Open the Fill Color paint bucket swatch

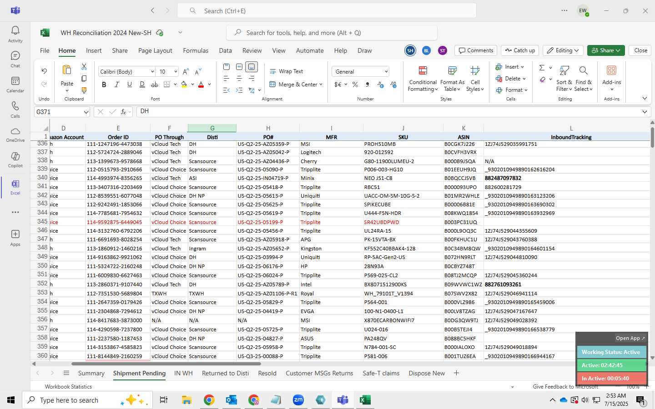point(184,85)
